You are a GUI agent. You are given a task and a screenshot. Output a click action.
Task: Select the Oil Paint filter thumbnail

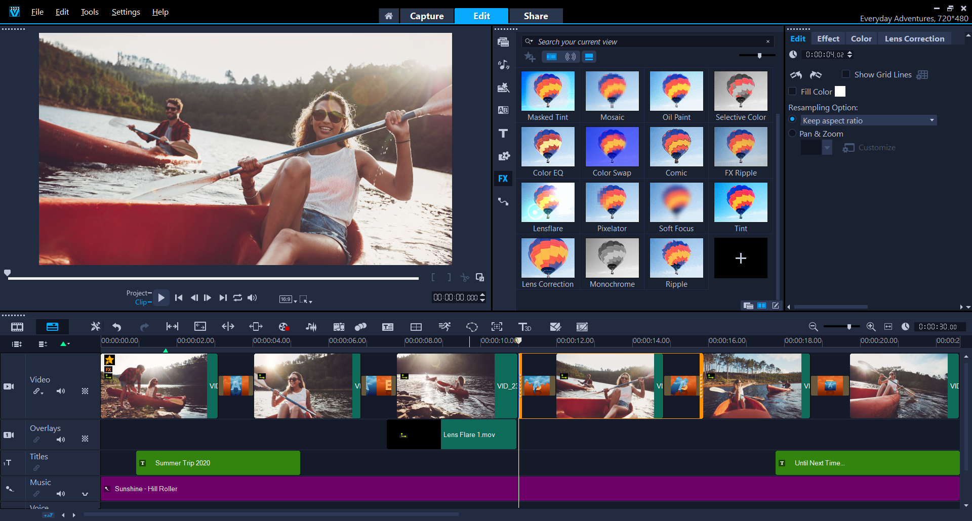pos(676,91)
